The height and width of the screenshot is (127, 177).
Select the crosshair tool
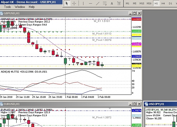pos(74,3)
